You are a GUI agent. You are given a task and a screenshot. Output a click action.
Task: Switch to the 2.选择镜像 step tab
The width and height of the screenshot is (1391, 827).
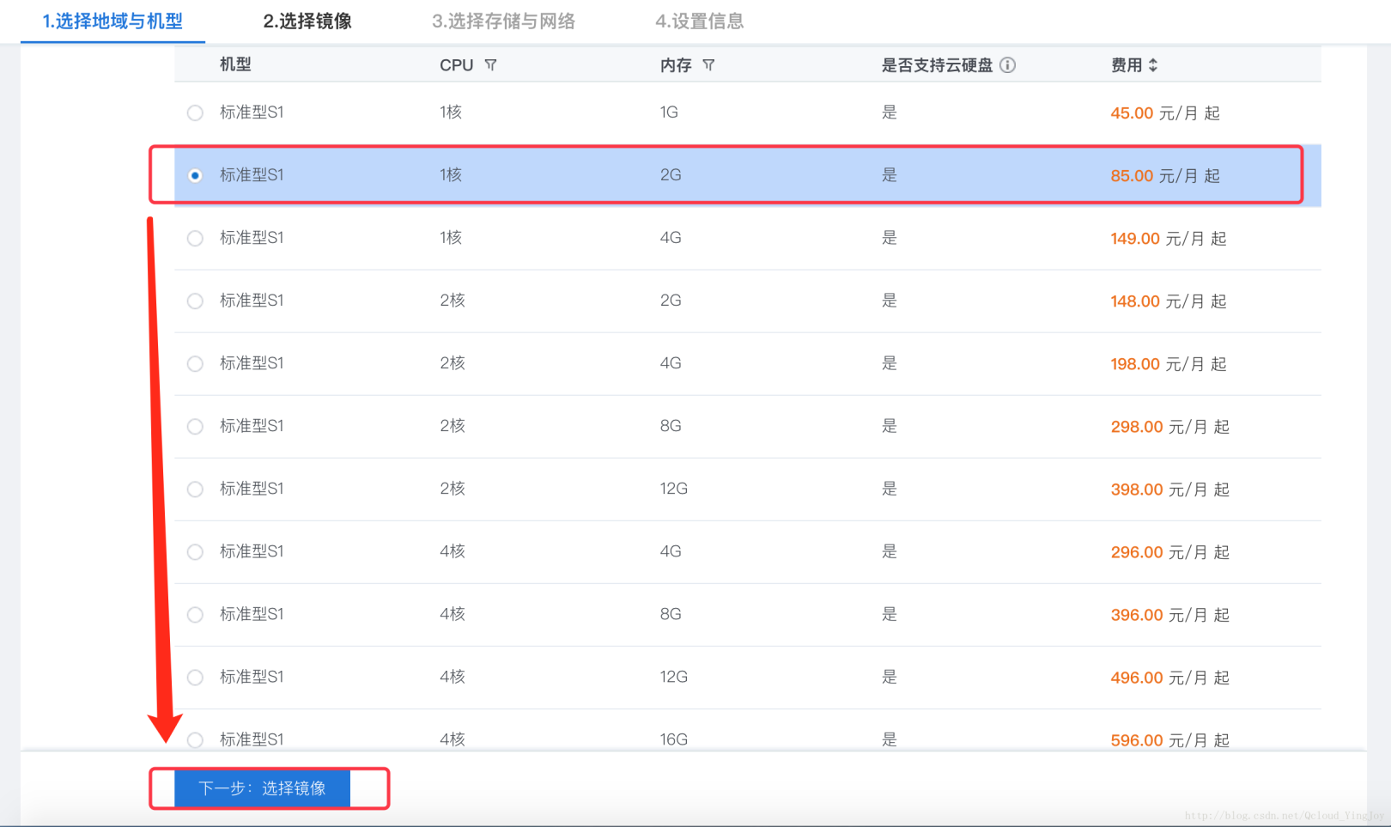point(307,21)
